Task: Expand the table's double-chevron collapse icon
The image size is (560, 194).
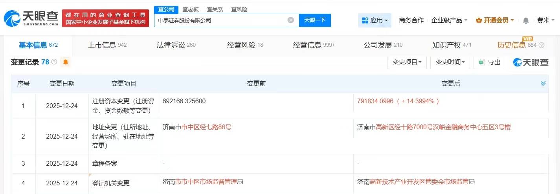Action: [x=543, y=83]
